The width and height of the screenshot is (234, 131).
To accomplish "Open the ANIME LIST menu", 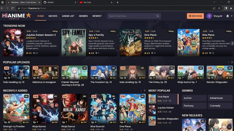I will point(68,16).
